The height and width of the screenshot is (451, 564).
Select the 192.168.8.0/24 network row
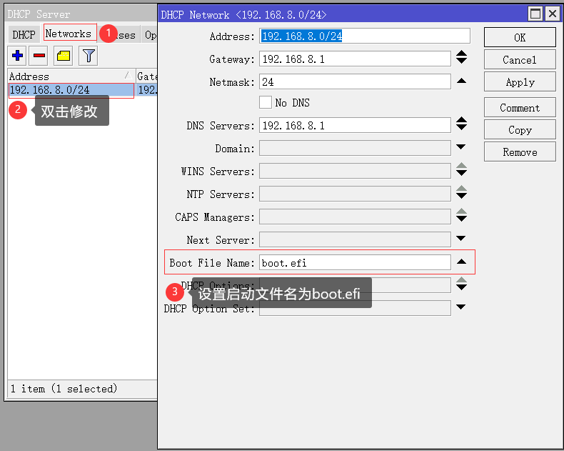[70, 90]
